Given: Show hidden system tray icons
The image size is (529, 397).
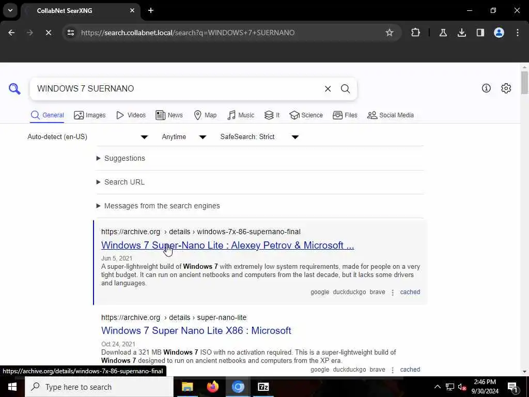Looking at the screenshot, I should [x=437, y=387].
